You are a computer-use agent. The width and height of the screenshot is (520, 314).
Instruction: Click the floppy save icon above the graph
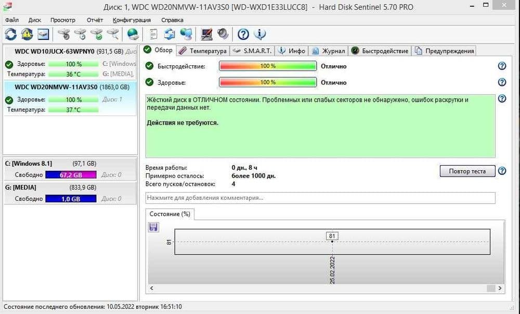click(153, 227)
